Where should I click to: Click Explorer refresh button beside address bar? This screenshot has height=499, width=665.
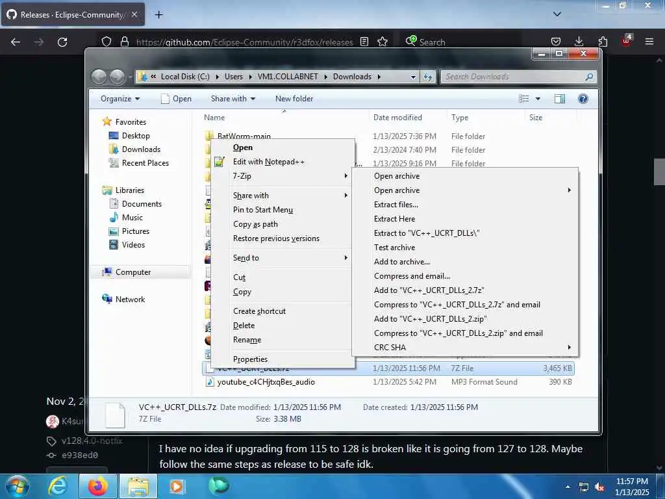pyautogui.click(x=428, y=77)
